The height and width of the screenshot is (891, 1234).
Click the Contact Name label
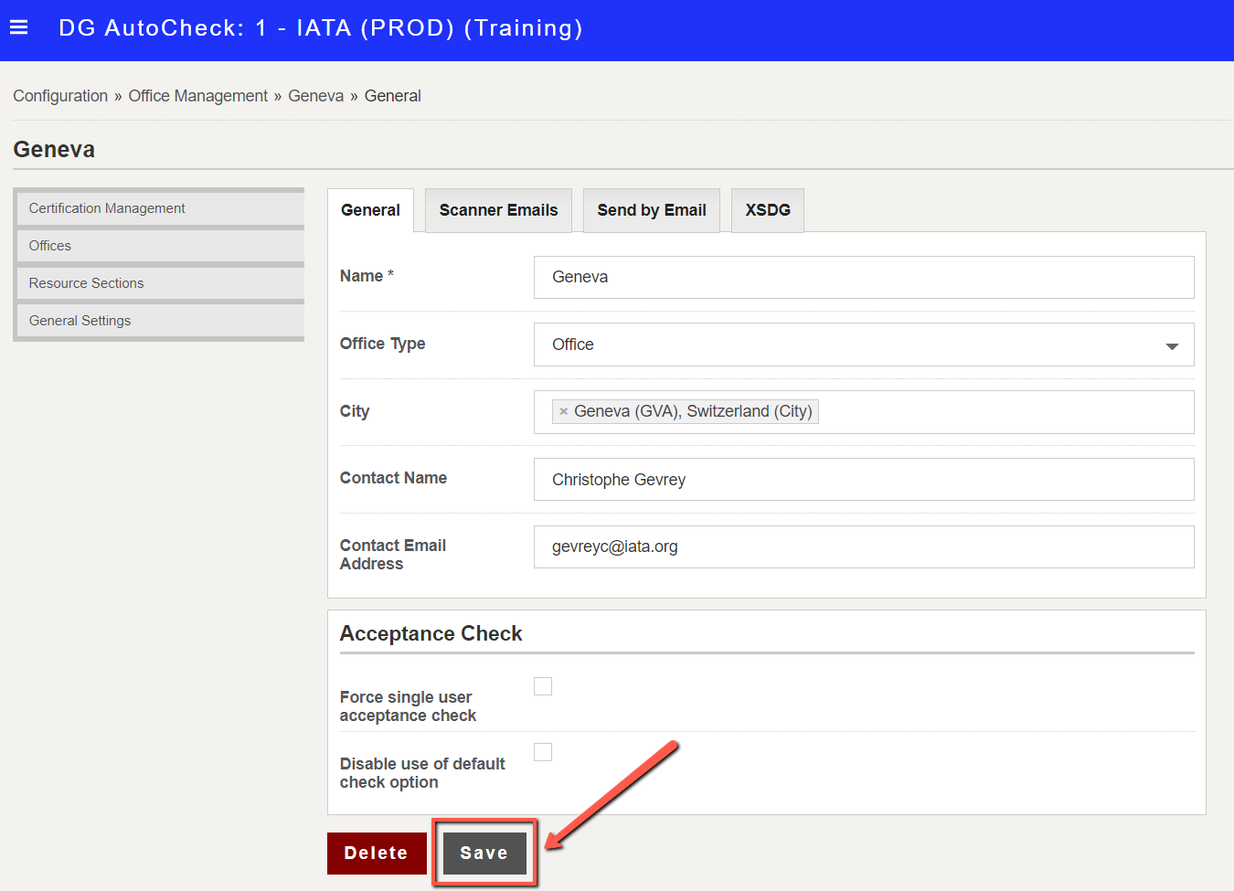point(393,478)
